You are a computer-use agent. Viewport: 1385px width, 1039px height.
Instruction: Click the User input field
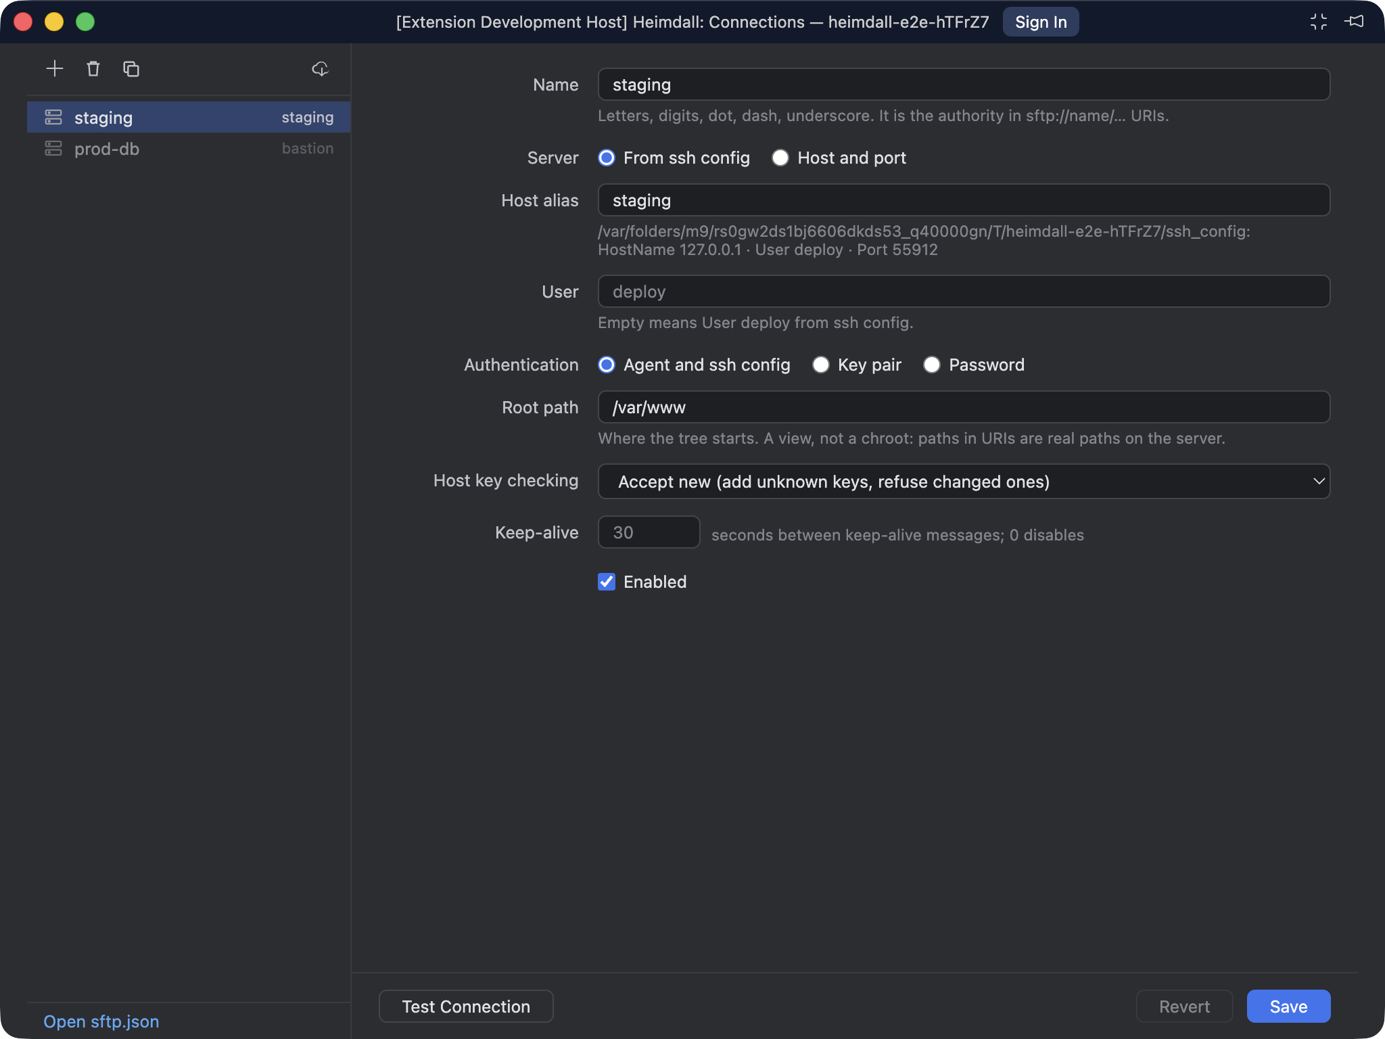point(964,292)
